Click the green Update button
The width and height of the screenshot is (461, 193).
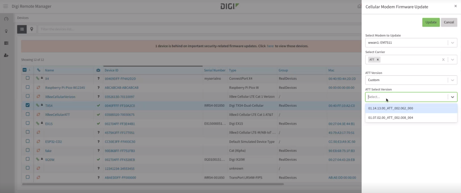click(431, 22)
